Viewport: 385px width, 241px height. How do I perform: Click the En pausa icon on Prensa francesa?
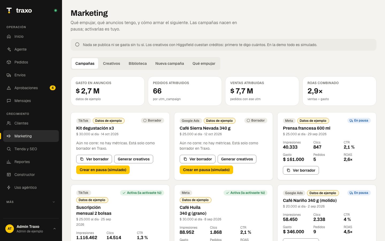[351, 121]
